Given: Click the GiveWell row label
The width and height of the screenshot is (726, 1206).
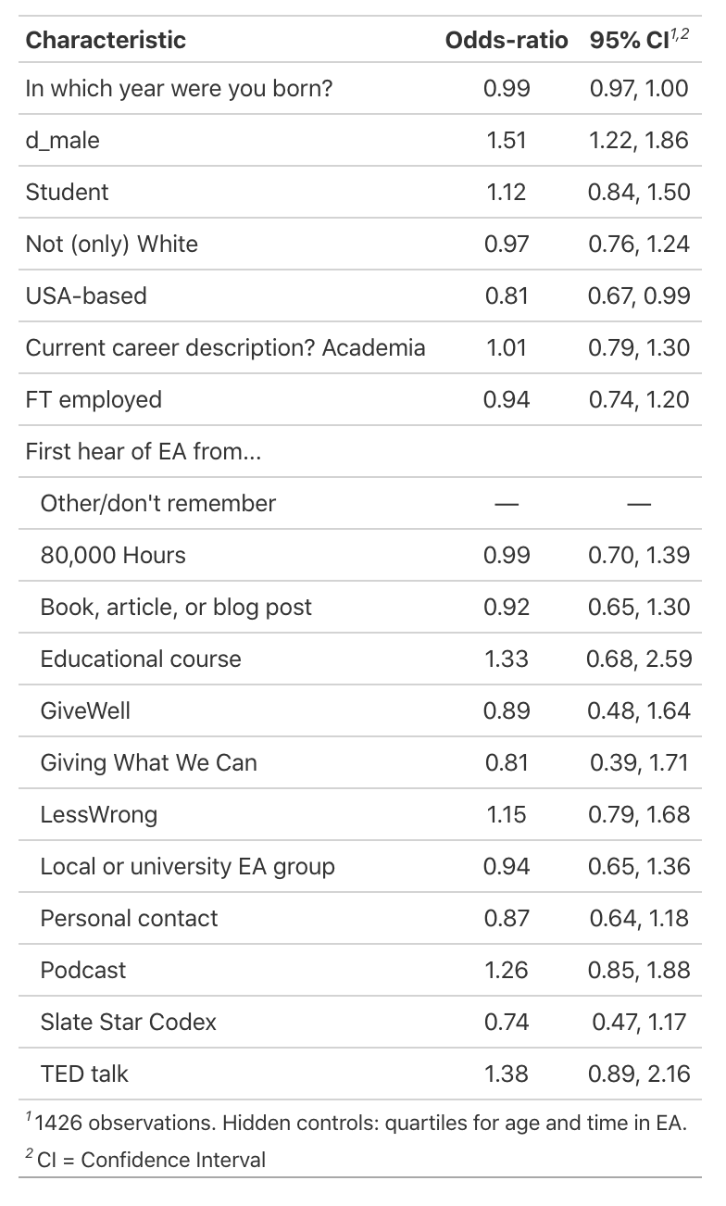Looking at the screenshot, I should tap(85, 710).
